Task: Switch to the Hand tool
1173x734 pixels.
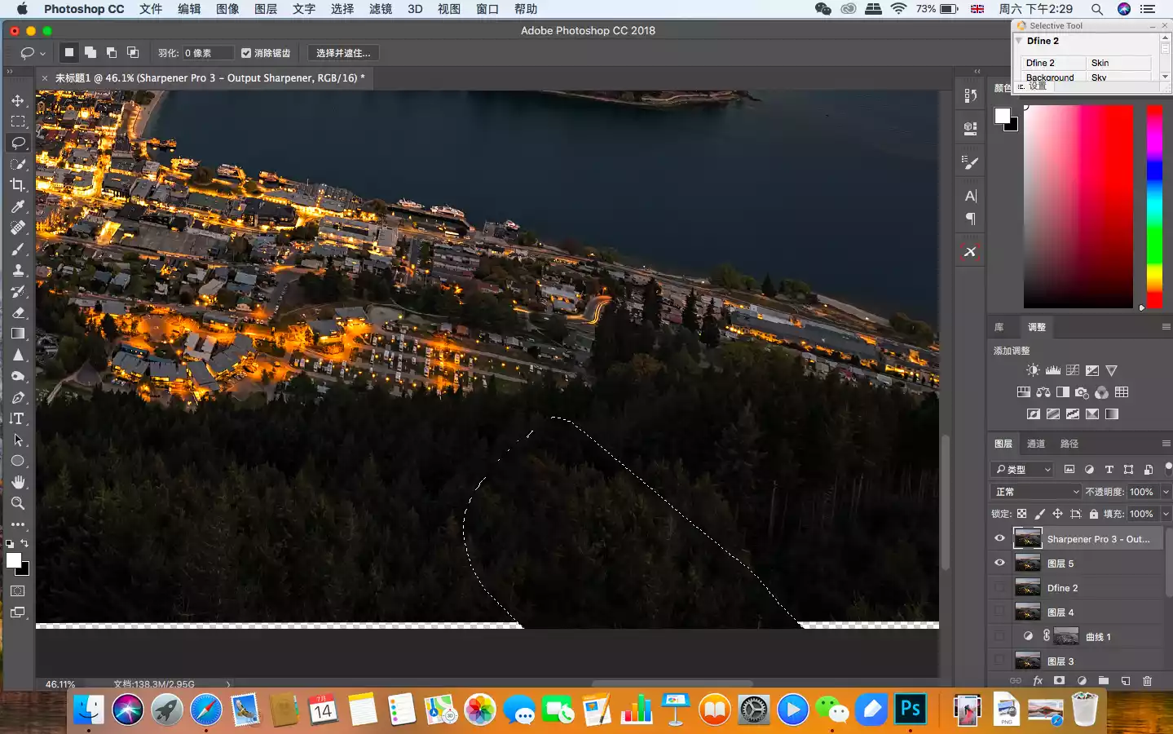Action: tap(18, 482)
